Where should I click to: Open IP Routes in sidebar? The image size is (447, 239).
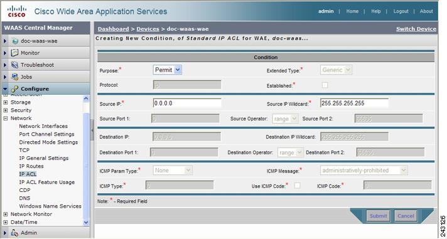(31, 166)
